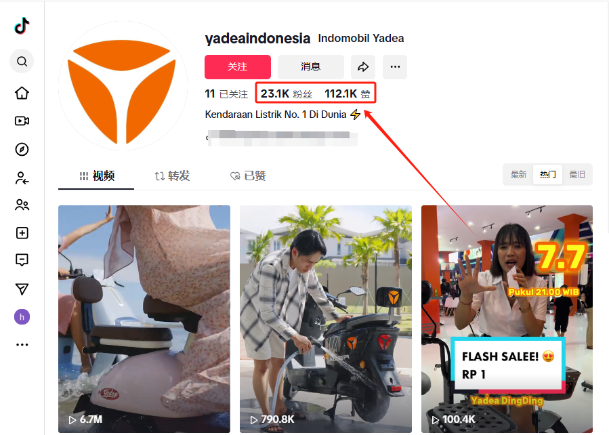Click the 消息 message button
This screenshot has height=435, width=609.
tap(311, 67)
